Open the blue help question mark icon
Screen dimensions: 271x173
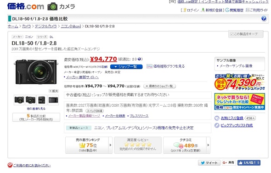click(264, 18)
